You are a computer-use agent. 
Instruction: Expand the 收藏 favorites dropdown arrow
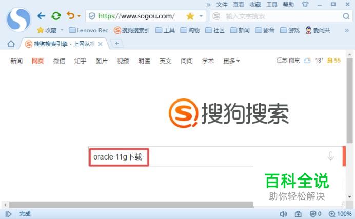(62, 30)
